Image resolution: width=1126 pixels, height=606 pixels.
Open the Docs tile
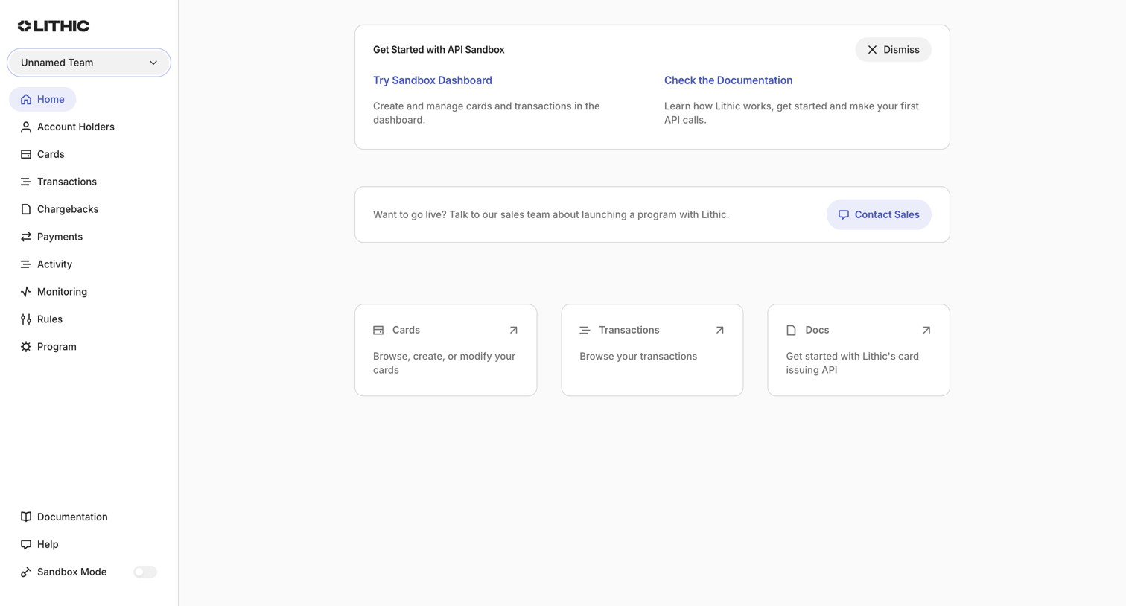859,350
